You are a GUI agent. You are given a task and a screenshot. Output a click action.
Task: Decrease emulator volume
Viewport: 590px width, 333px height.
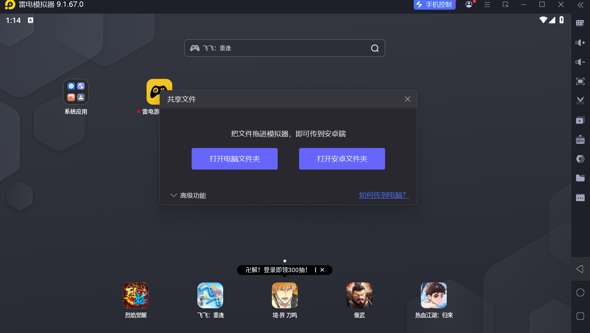(580, 62)
